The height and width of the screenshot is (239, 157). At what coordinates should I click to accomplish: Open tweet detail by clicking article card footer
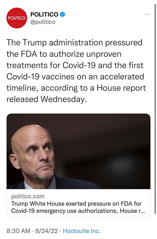point(76,204)
